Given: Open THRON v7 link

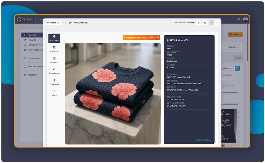Looking at the screenshot, I should coord(203,140).
